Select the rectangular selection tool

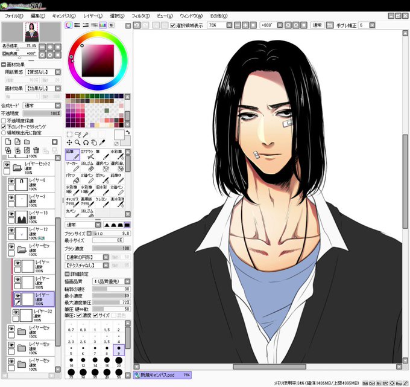click(x=69, y=134)
